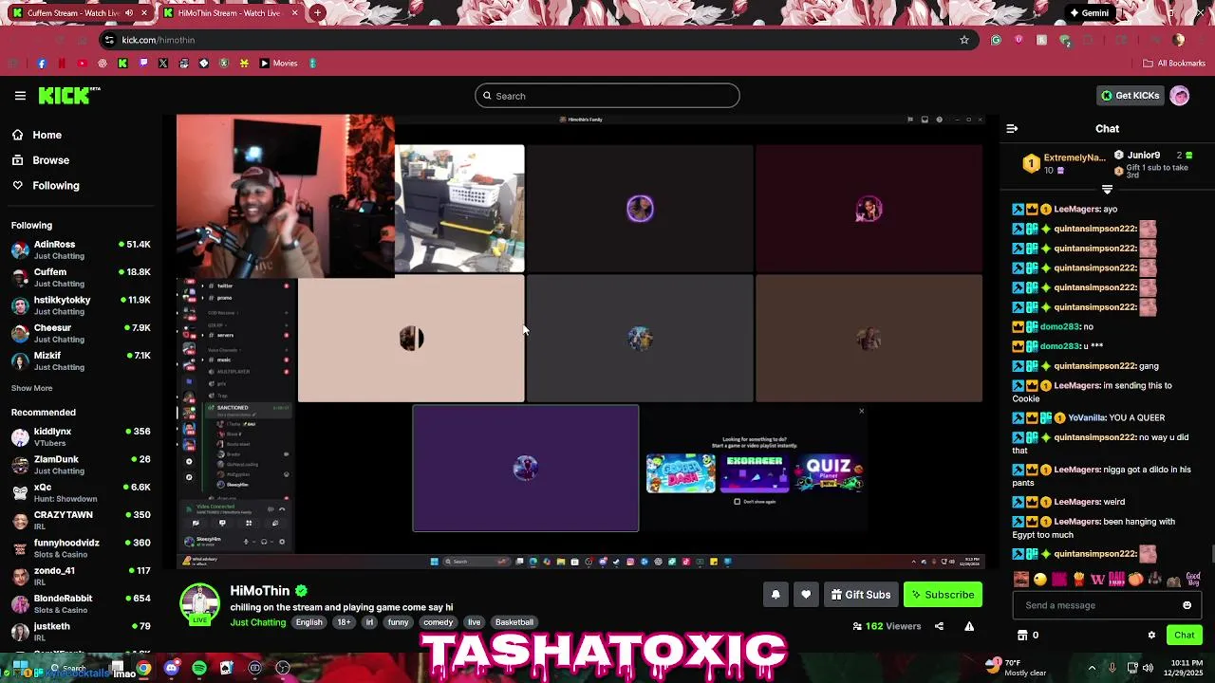
Task: Open the Facebook bookmark
Action: 41,64
